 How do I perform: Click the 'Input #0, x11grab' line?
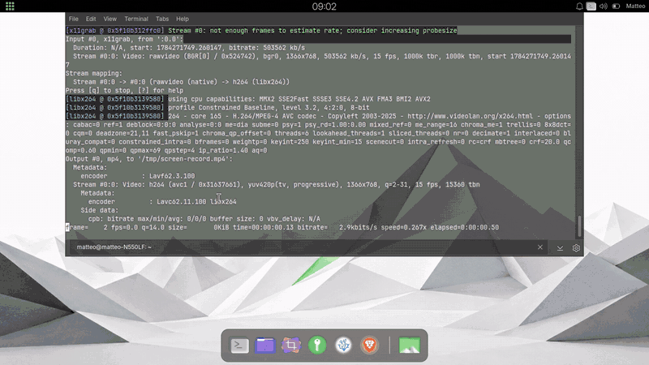(x=124, y=39)
